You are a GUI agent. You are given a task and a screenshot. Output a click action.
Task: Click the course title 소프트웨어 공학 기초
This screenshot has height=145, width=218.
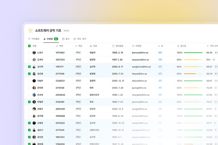click(48, 31)
